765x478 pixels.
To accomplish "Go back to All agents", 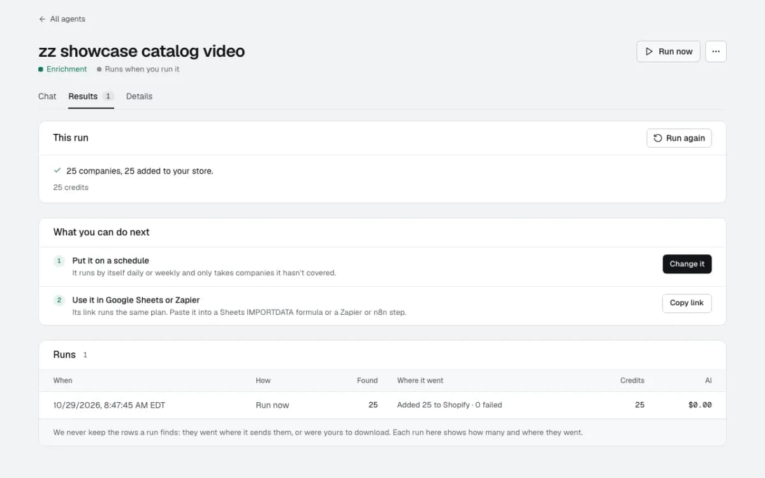I will pyautogui.click(x=62, y=19).
